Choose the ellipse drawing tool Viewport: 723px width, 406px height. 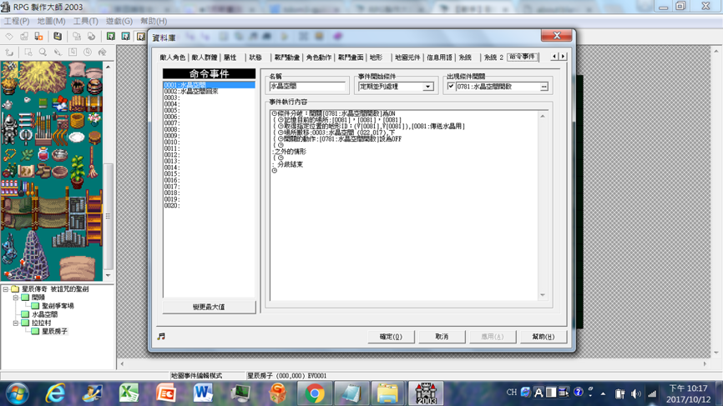pyautogui.click(x=87, y=52)
